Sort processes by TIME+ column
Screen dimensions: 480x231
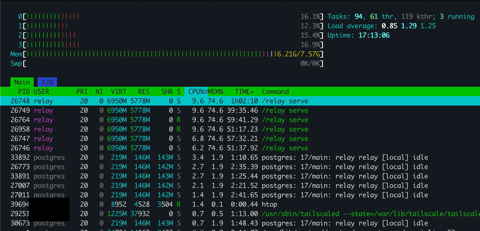[244, 91]
